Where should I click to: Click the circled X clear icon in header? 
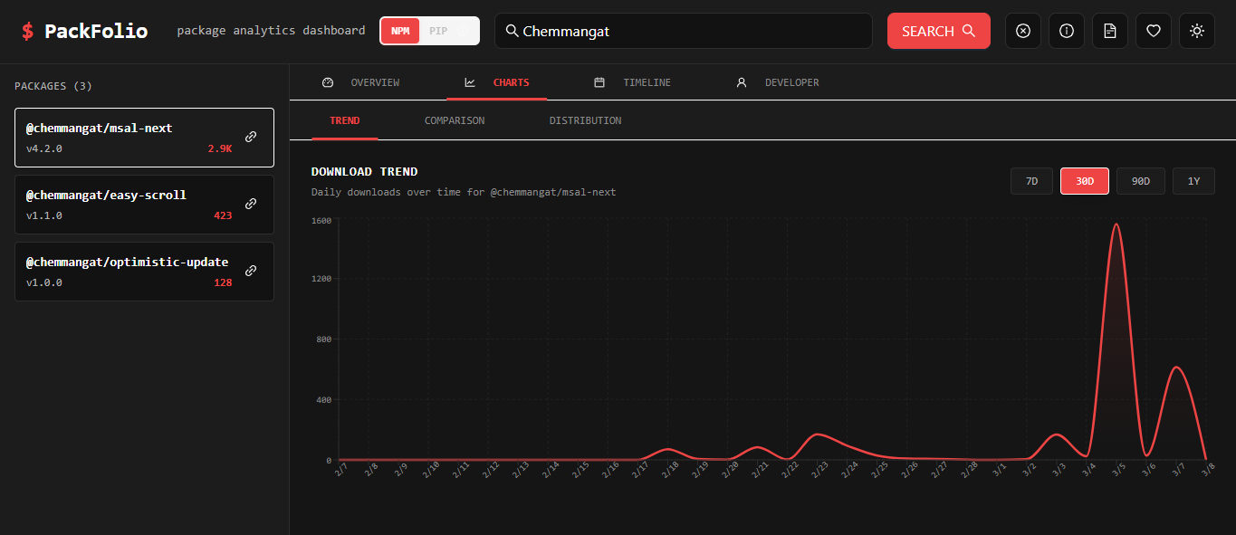[x=1022, y=30]
